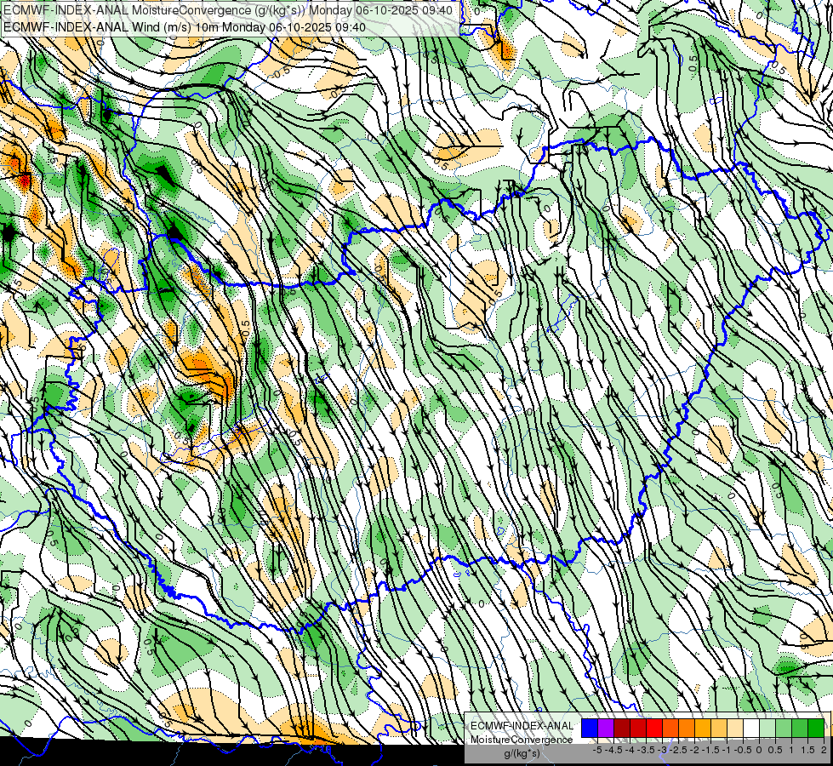
Task: Click the "0.5" value on the legend scale
Action: (775, 750)
